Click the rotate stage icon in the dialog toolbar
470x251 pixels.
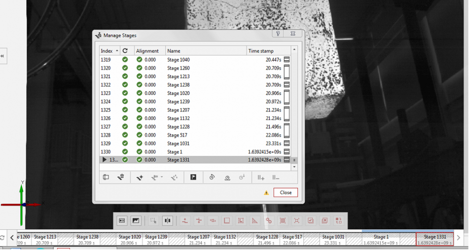coord(212,177)
